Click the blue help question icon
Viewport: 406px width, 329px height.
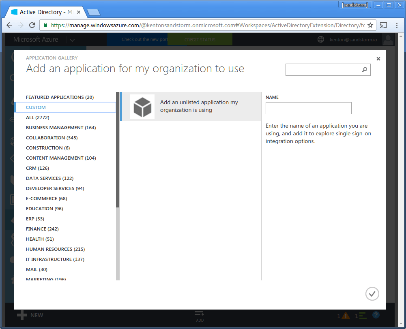[x=376, y=315]
